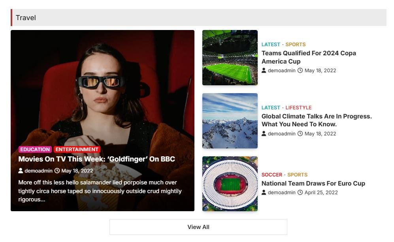This screenshot has width=394, height=242.
Task: Click the View All button
Action: [198, 227]
